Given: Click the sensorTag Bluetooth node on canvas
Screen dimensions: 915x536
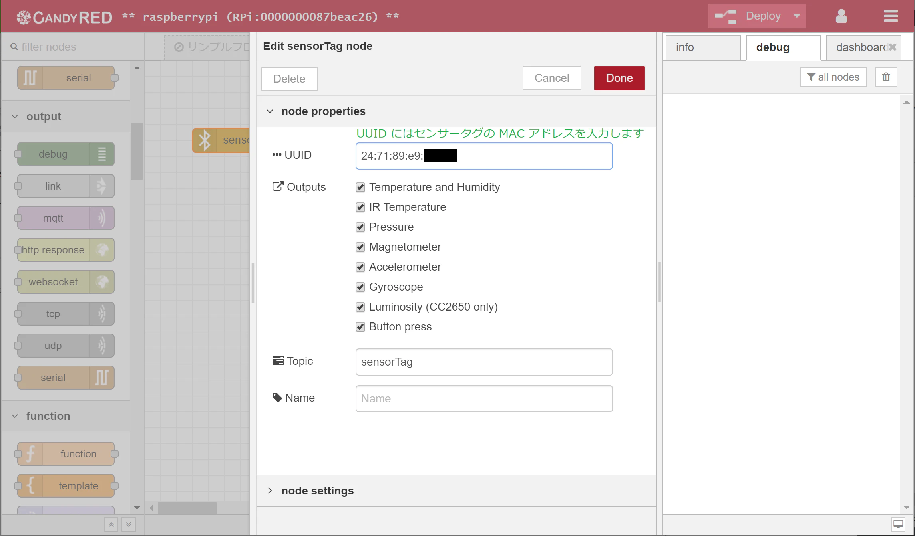Looking at the screenshot, I should click(221, 140).
